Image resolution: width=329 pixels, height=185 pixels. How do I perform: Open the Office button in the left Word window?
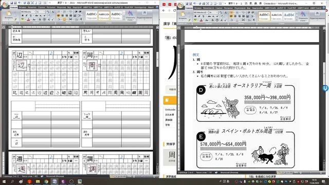pos(5,4)
